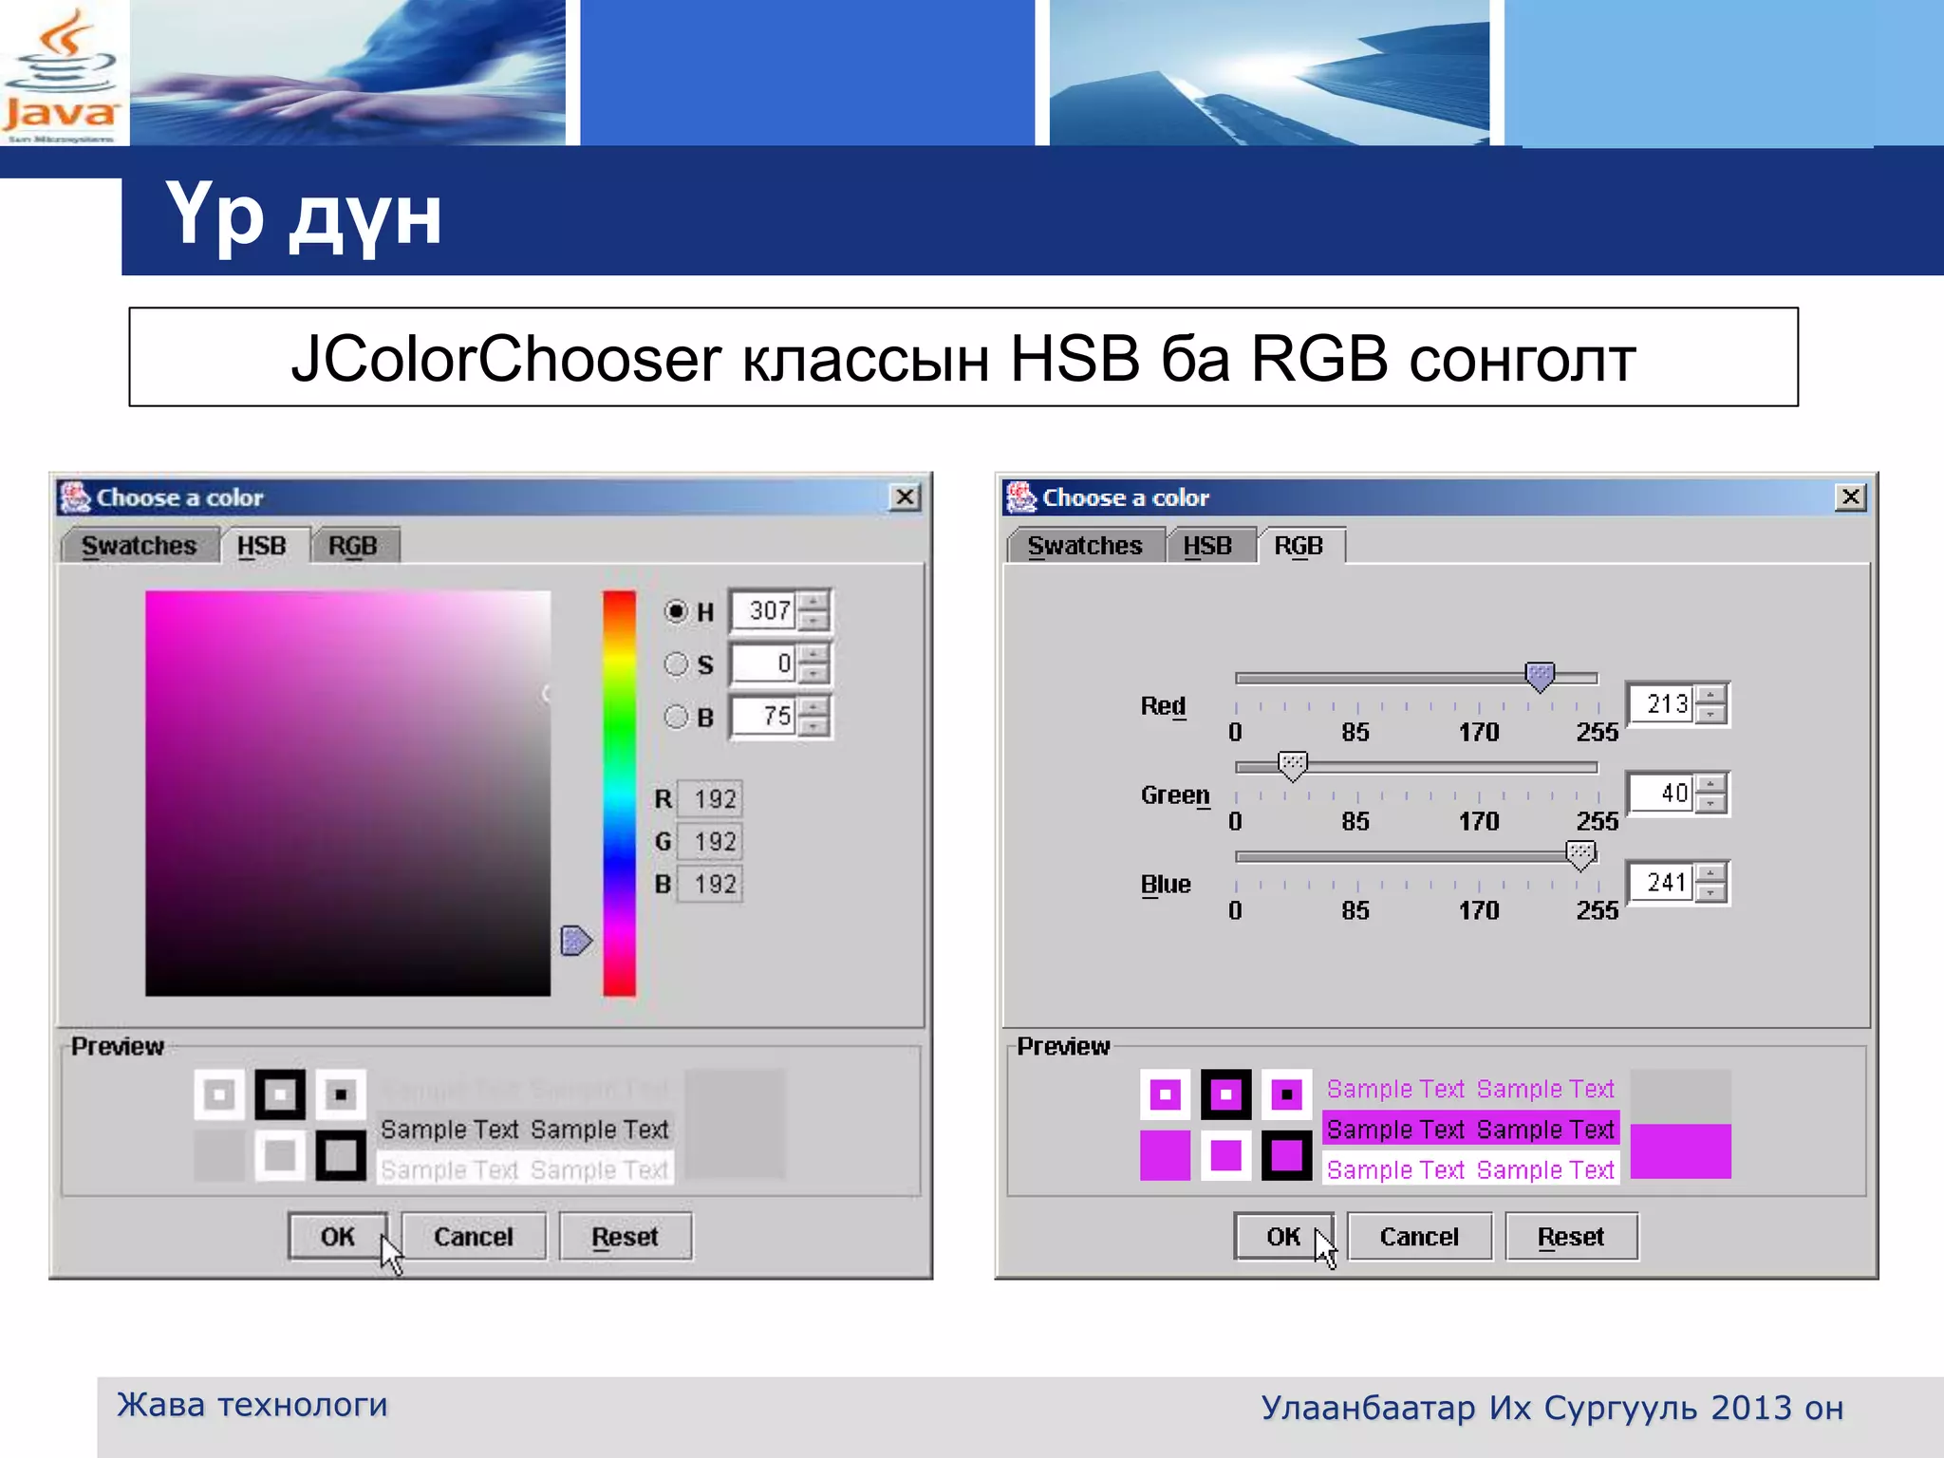Click the large magenta preview swatch
Image resolution: width=1944 pixels, height=1458 pixels.
tap(1680, 1151)
